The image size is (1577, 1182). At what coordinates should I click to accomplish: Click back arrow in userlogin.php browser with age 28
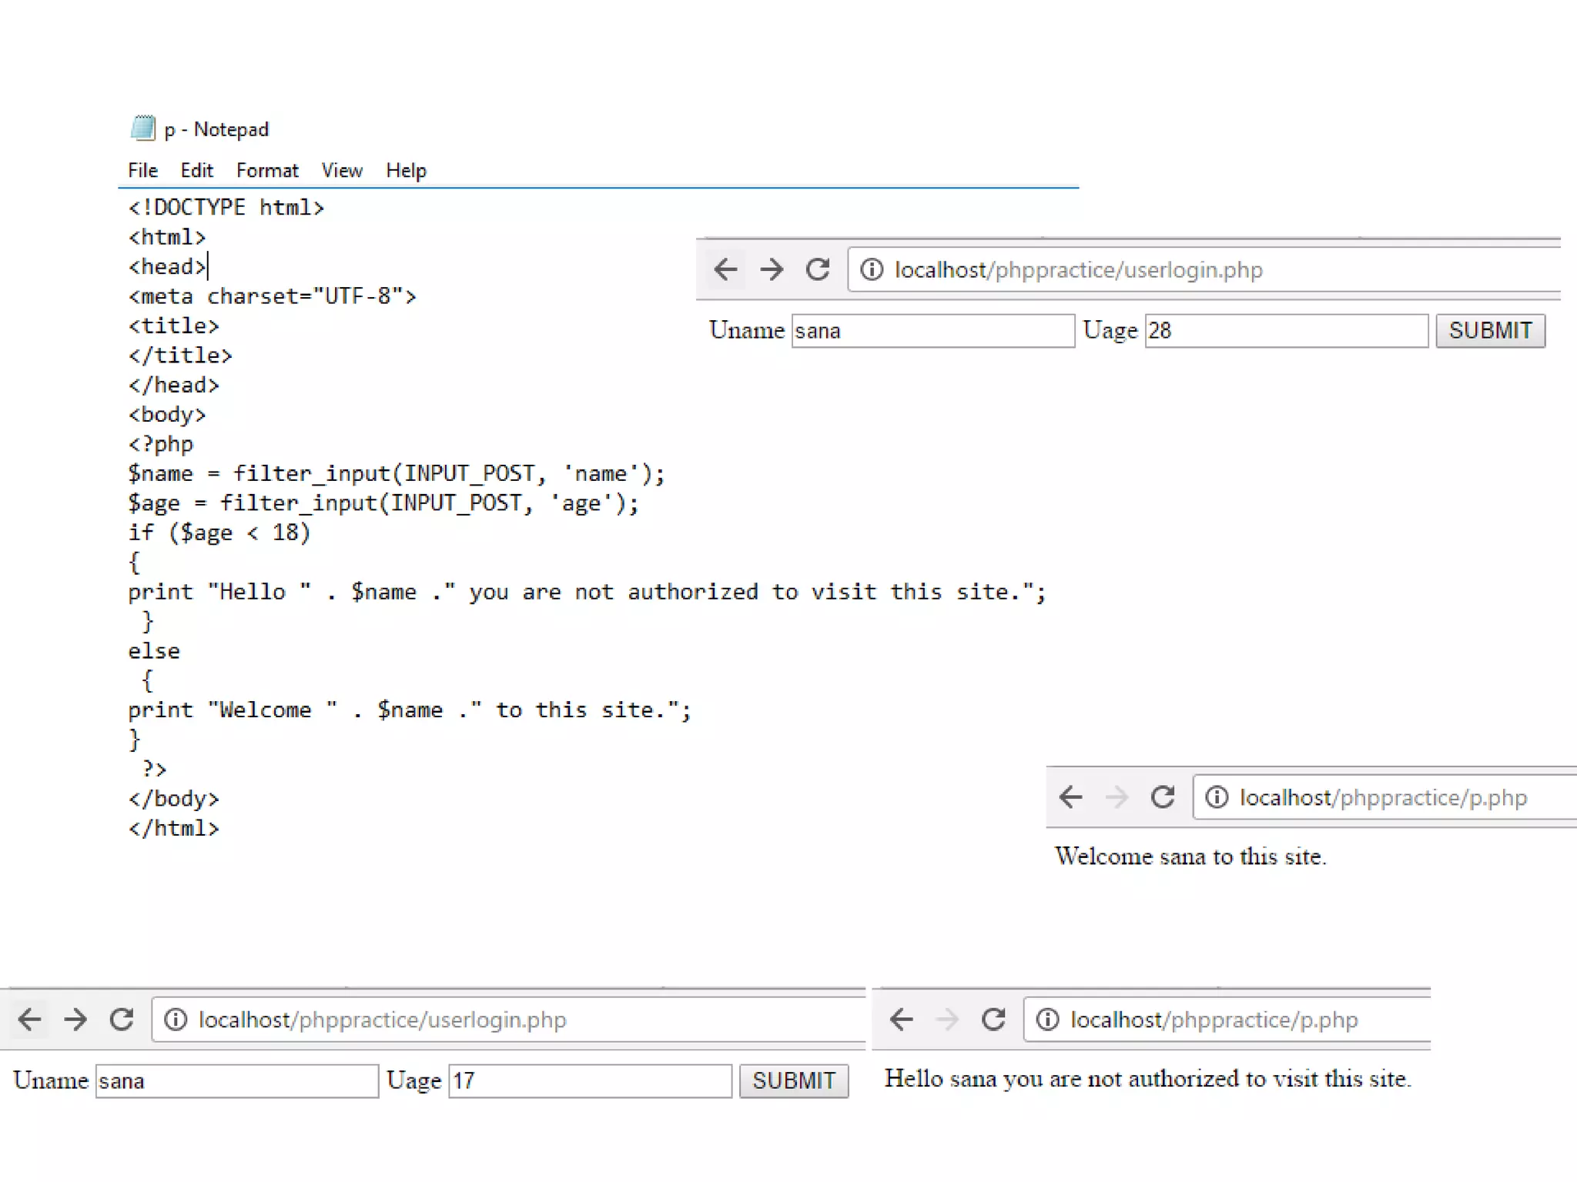(x=725, y=269)
